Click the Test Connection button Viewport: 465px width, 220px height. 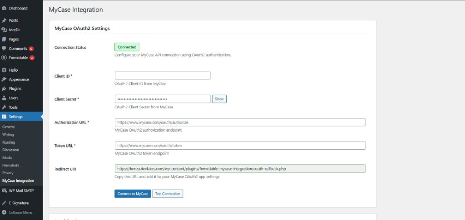pos(168,194)
